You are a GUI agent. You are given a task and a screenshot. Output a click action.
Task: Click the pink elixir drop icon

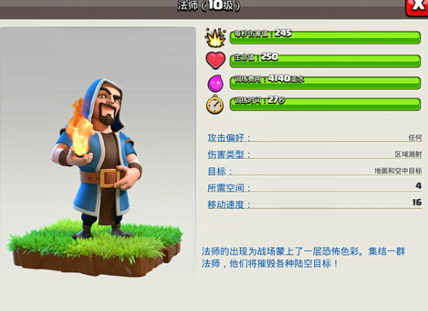(x=215, y=83)
